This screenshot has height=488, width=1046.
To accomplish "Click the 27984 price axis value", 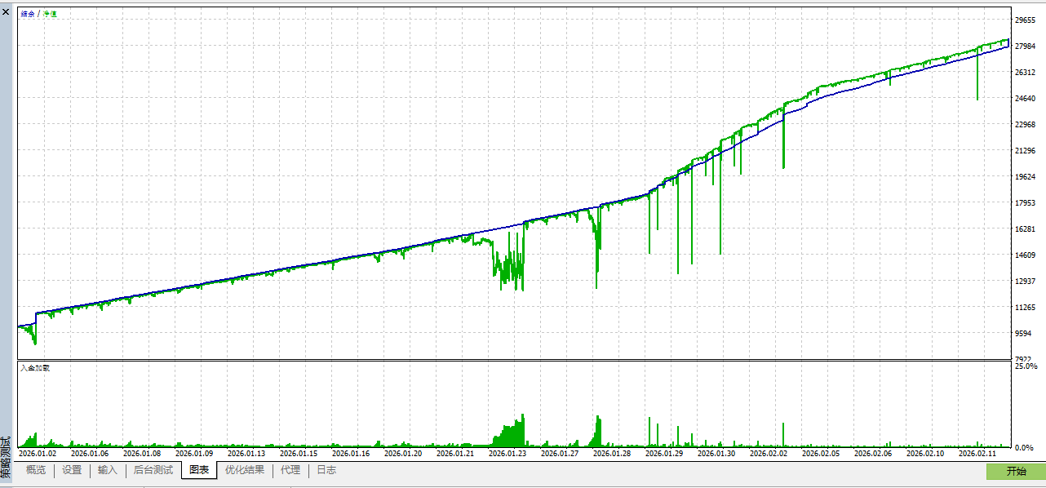I will point(1025,47).
